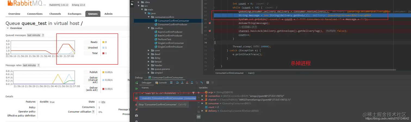Click the Rerun debug session icon
The width and height of the screenshot is (411, 122).
[136, 83]
